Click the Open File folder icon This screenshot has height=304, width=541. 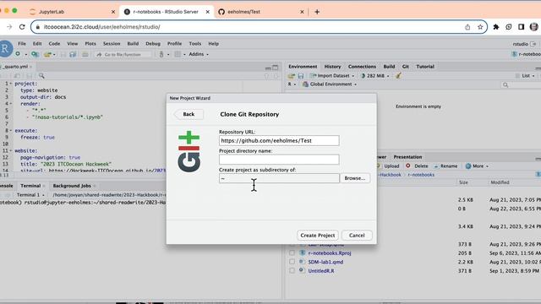point(47,54)
